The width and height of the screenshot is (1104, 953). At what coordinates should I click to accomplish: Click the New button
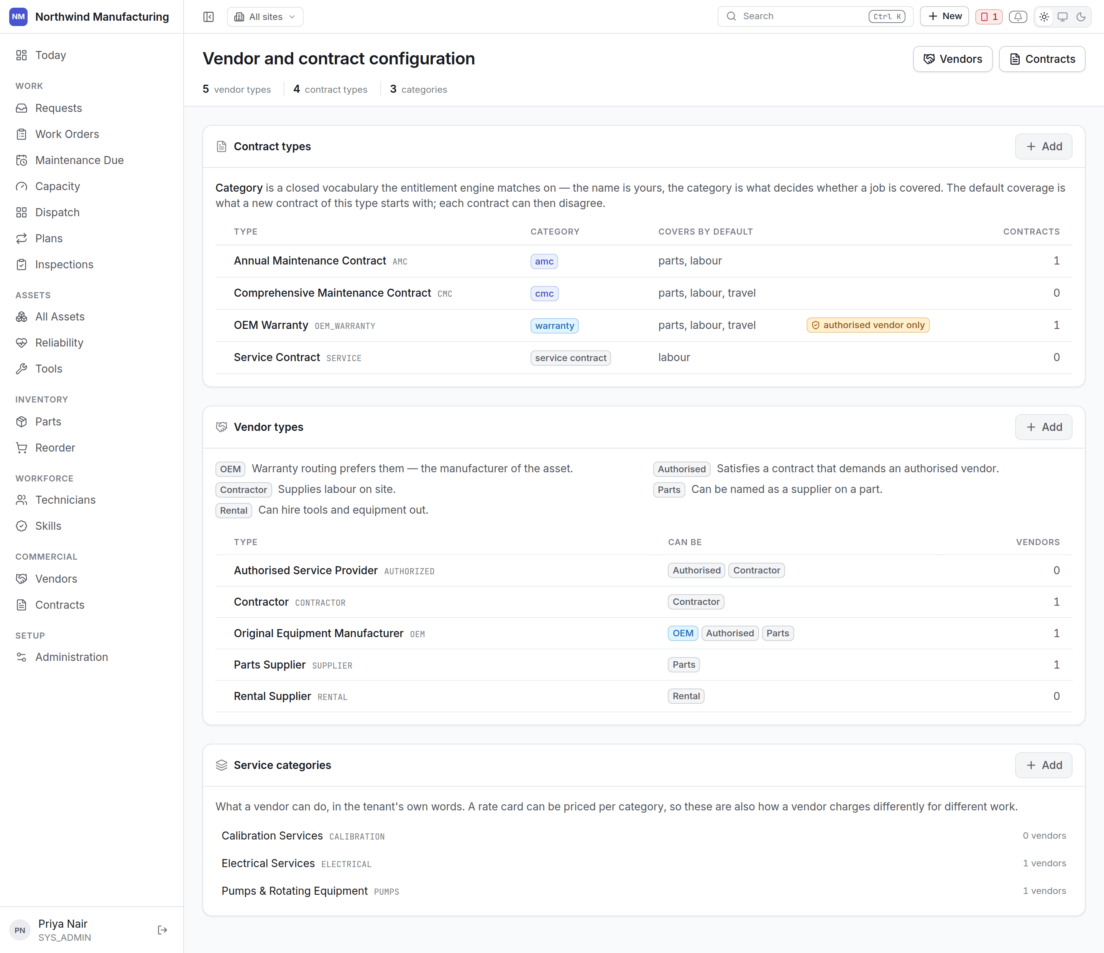tap(944, 16)
